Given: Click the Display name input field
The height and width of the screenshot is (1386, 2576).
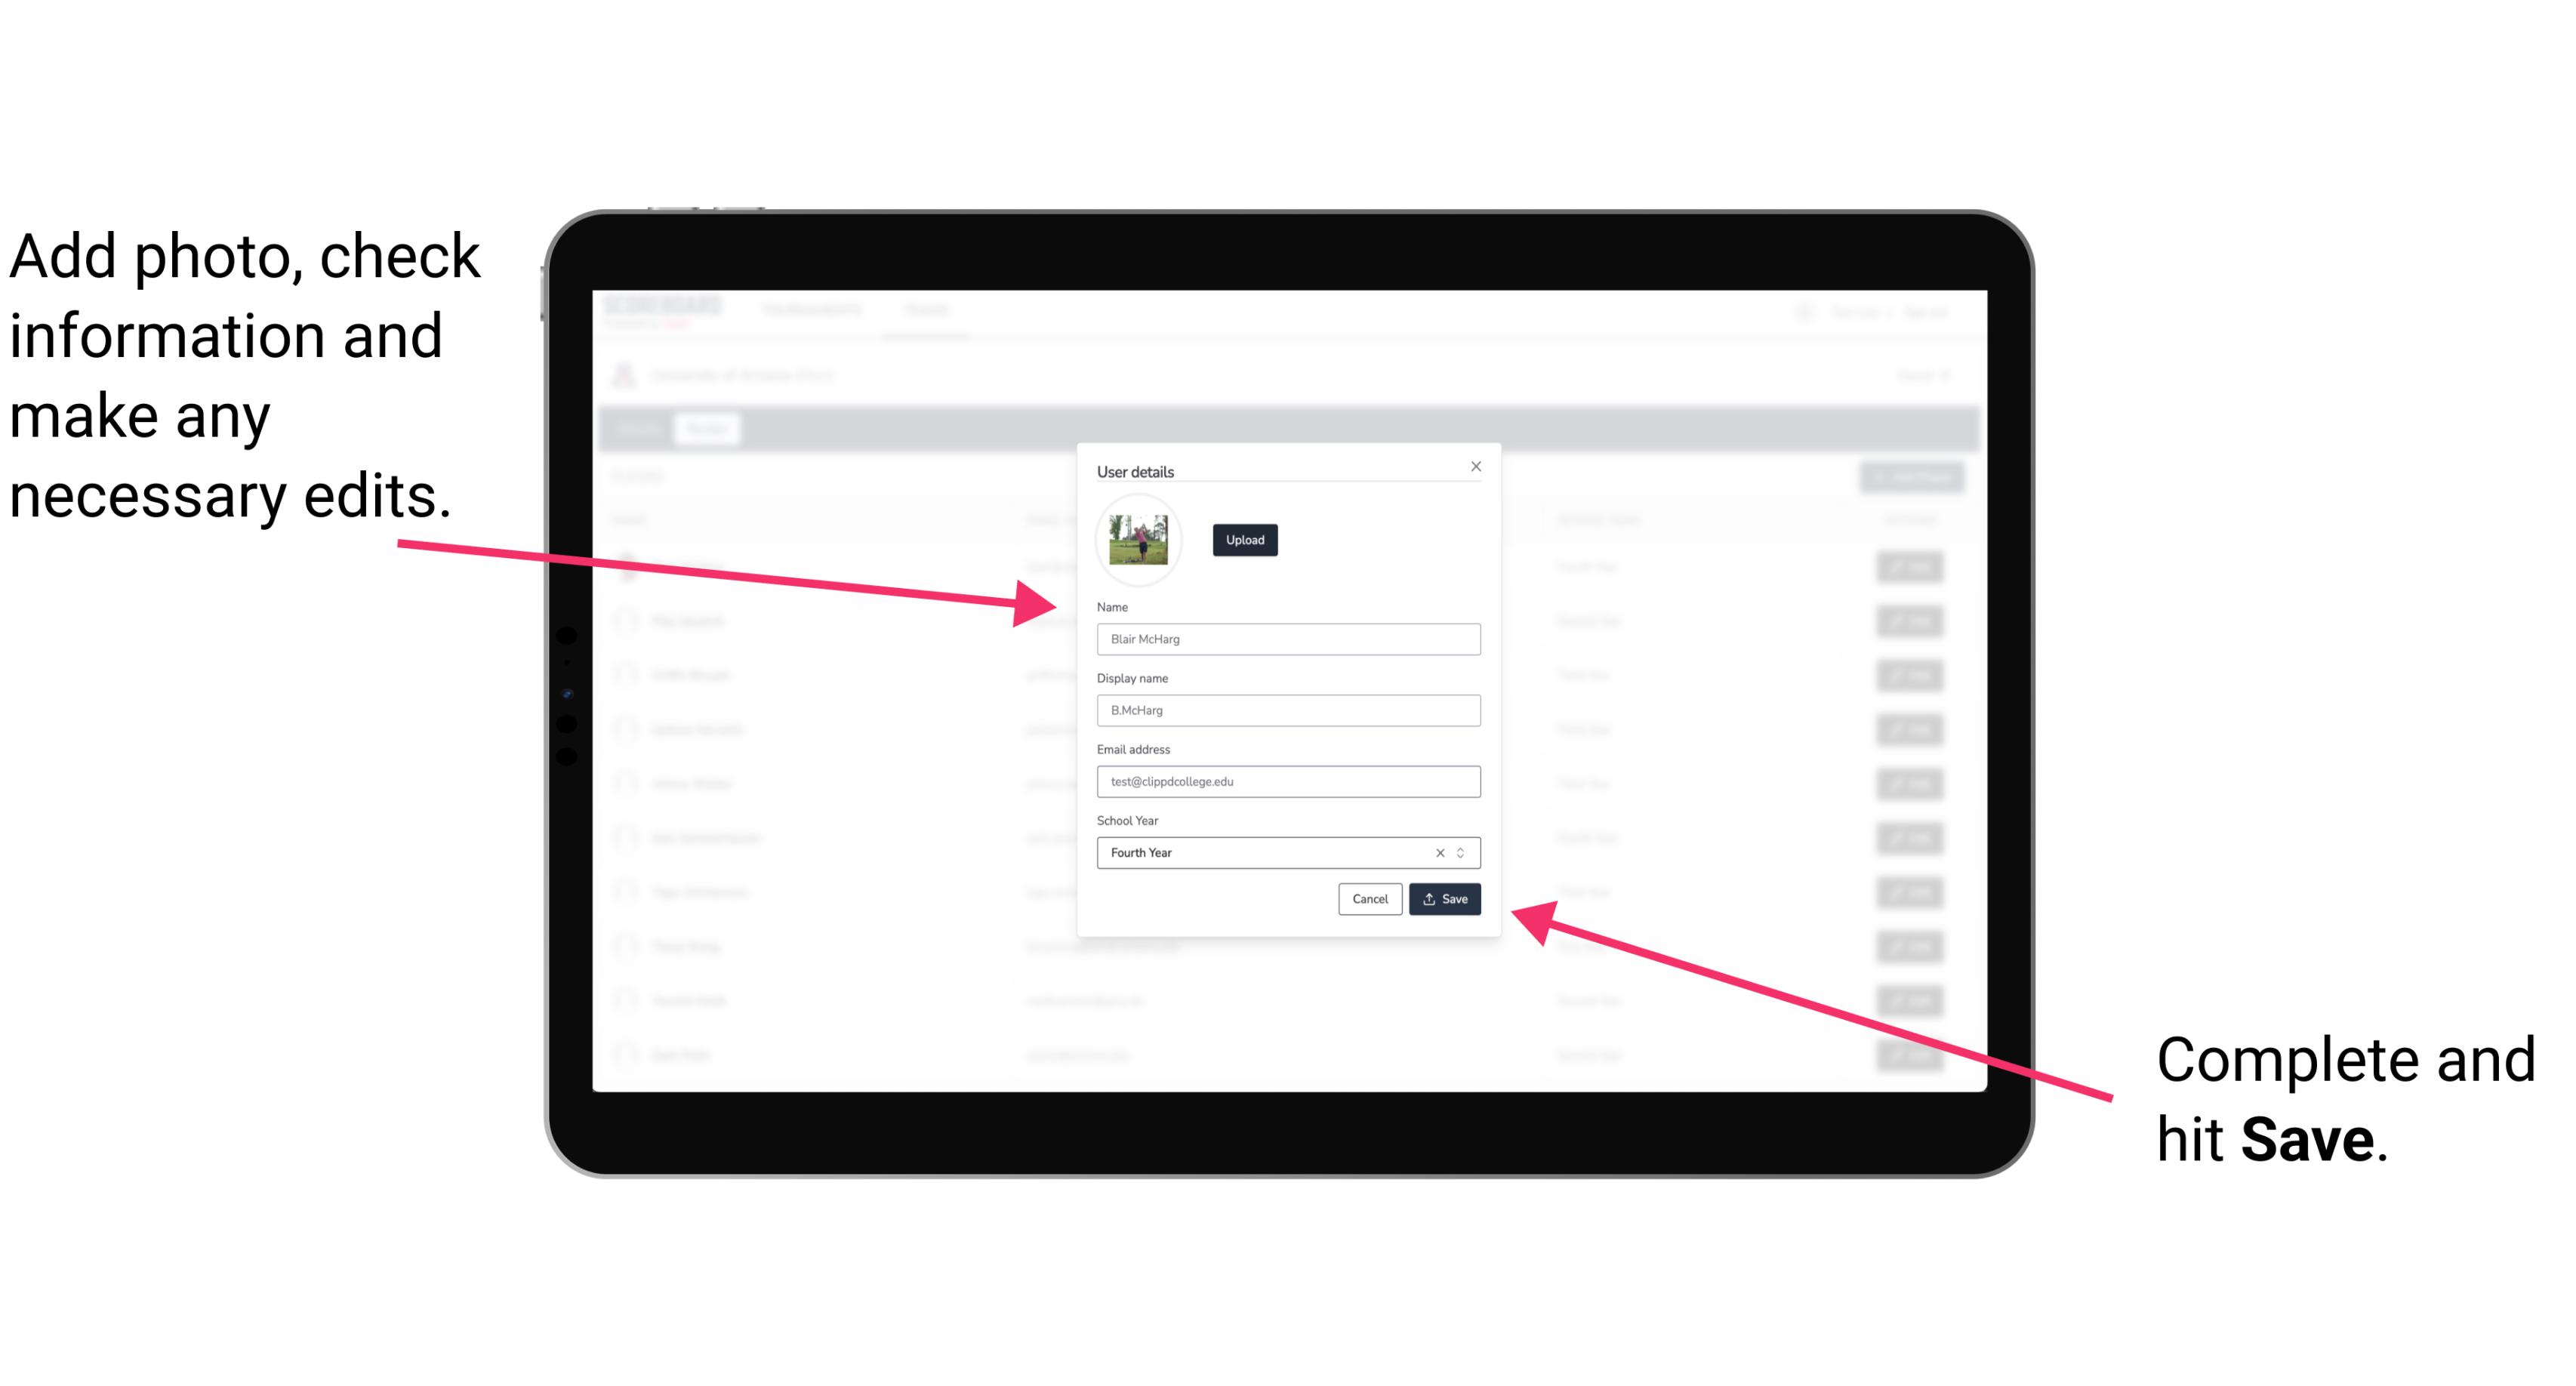Looking at the screenshot, I should coord(1287,710).
